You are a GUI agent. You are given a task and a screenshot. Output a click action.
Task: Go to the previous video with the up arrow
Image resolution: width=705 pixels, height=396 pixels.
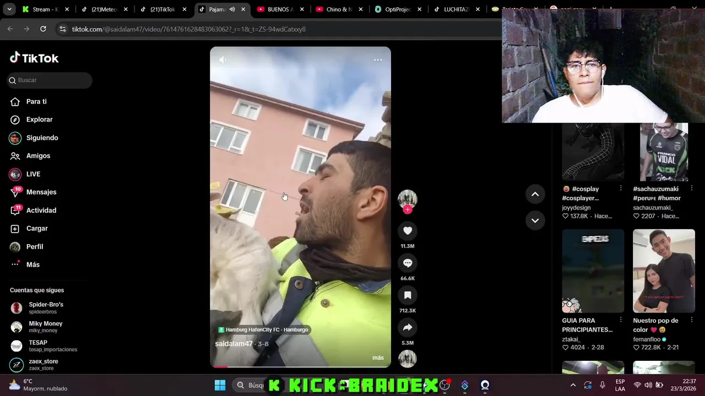pos(535,194)
